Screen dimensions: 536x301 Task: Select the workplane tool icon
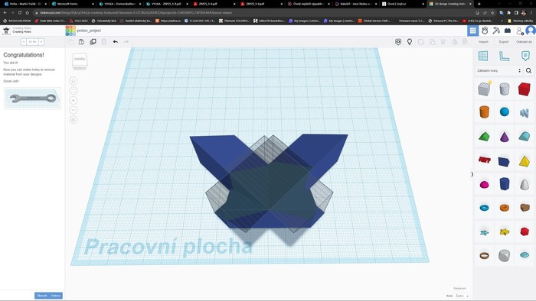click(483, 56)
